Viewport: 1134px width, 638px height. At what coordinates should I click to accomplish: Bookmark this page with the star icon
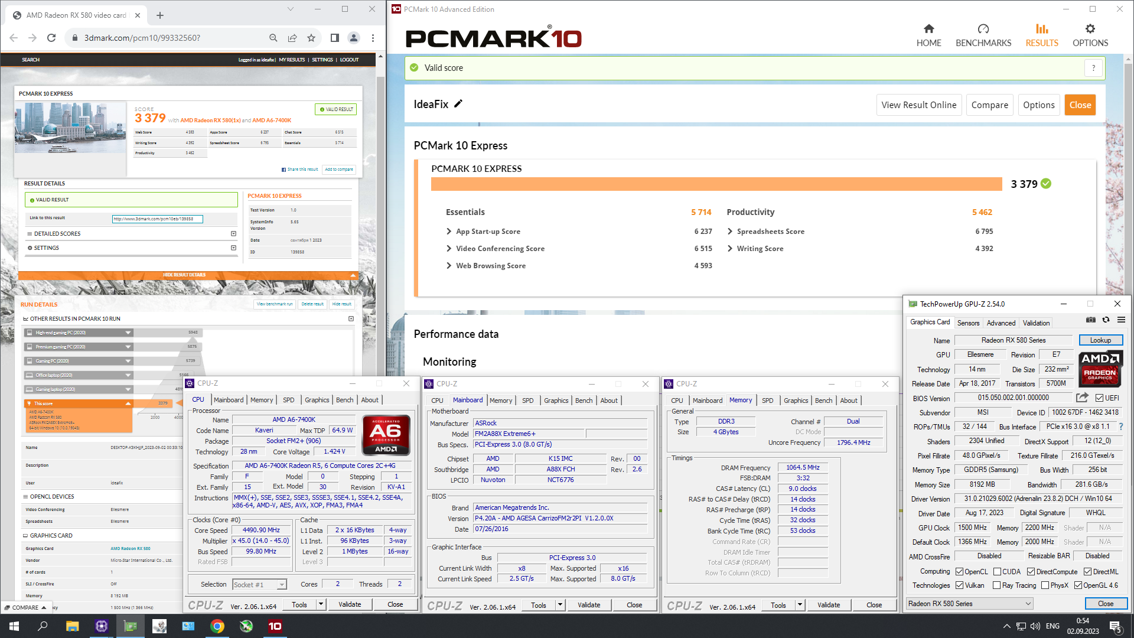[311, 38]
